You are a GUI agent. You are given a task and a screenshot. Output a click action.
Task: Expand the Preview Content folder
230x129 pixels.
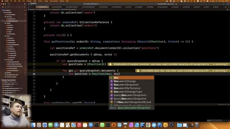(x=4, y=77)
